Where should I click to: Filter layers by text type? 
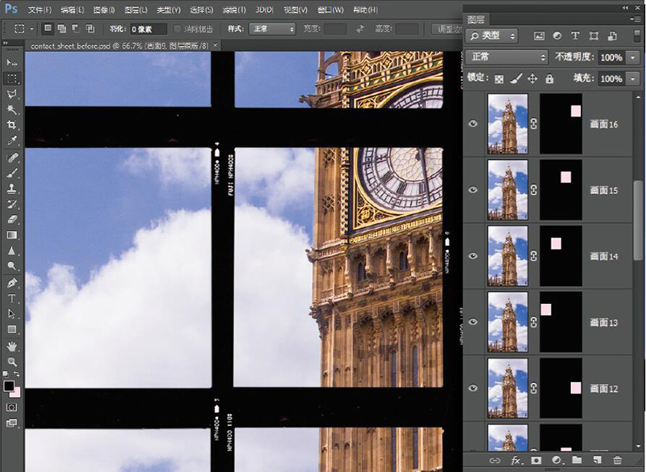point(575,36)
